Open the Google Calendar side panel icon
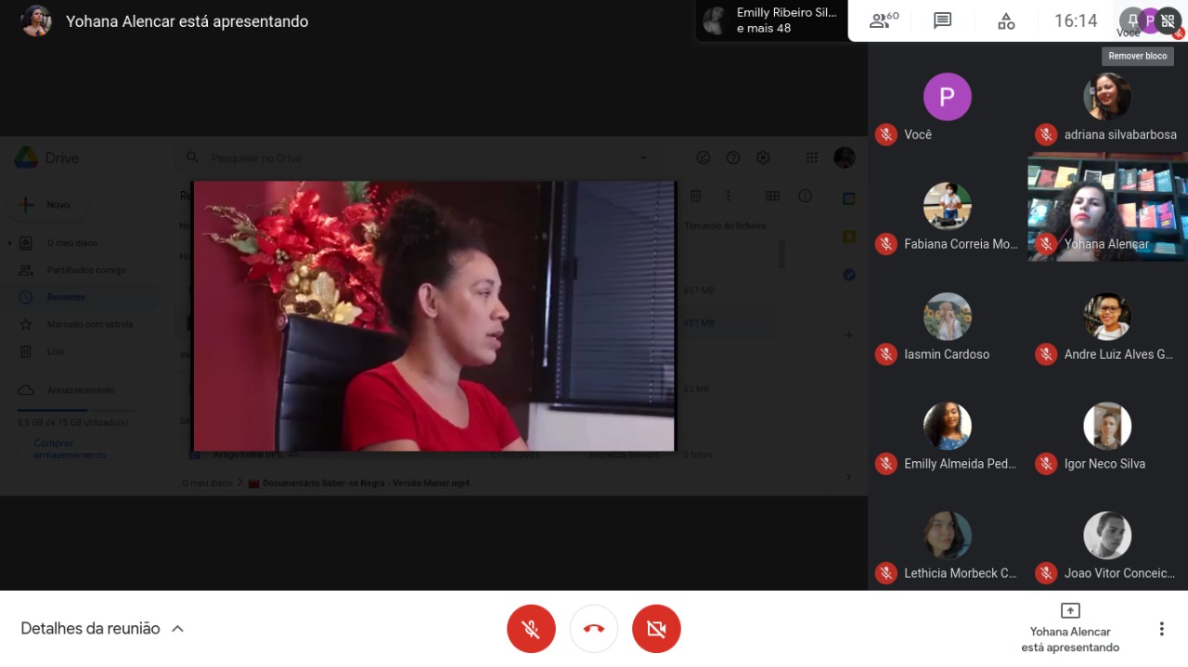Viewport: 1188px width, 667px height. pyautogui.click(x=848, y=199)
